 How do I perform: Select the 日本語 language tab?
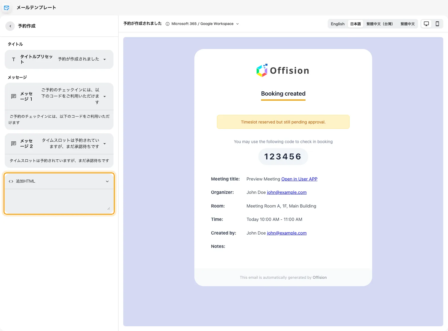[x=355, y=24]
